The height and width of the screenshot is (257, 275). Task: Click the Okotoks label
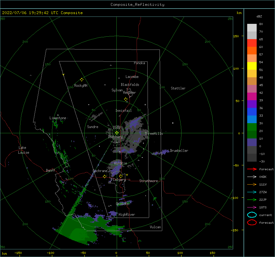[123, 204]
